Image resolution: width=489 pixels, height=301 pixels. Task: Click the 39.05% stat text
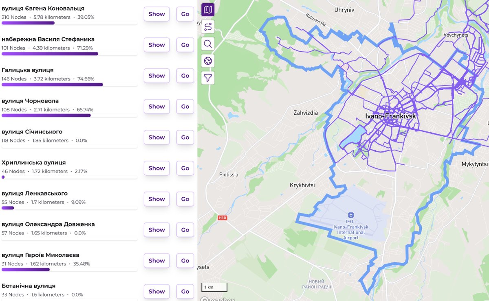coord(86,17)
